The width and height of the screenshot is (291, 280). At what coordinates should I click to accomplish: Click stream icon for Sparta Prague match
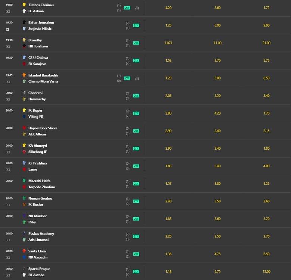(x=7, y=275)
